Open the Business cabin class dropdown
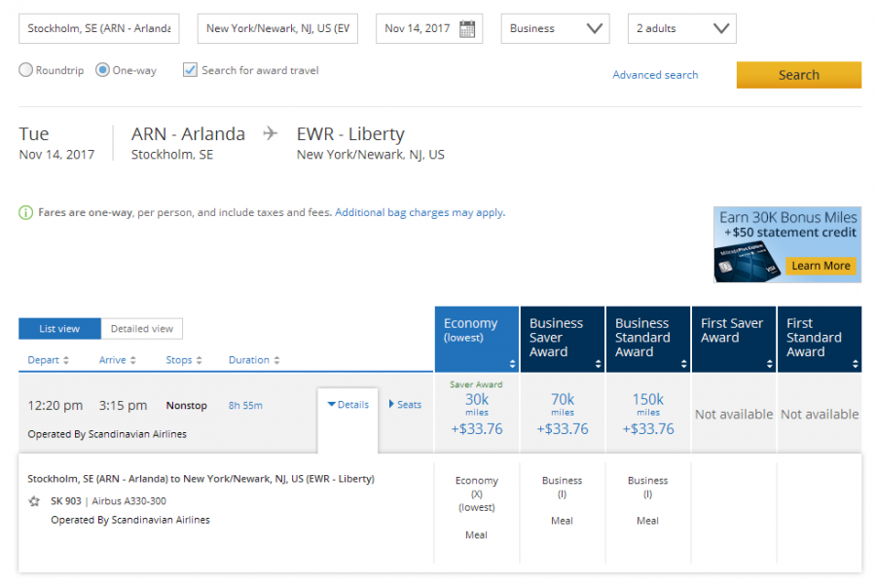Viewport: 876px width, 584px height. 555,29
